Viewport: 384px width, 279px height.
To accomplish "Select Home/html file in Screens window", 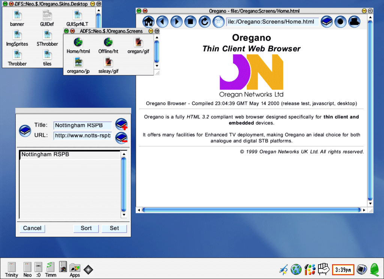I will pyautogui.click(x=78, y=45).
